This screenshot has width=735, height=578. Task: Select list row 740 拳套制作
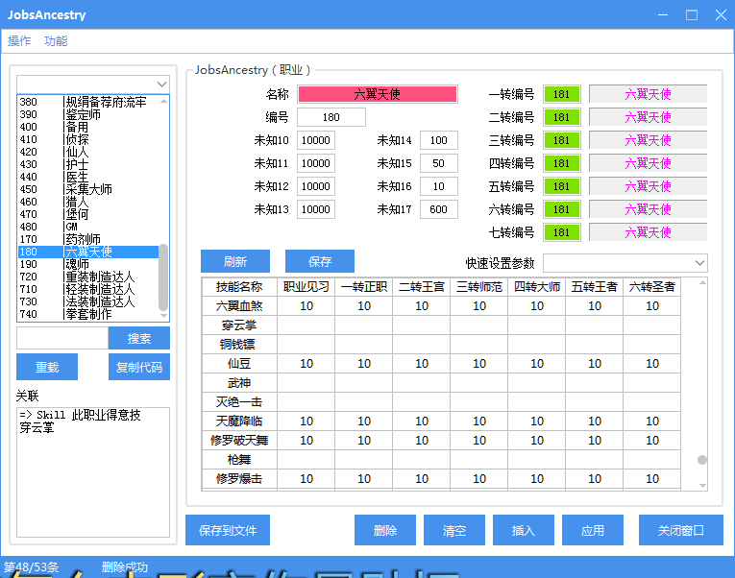coord(88,314)
